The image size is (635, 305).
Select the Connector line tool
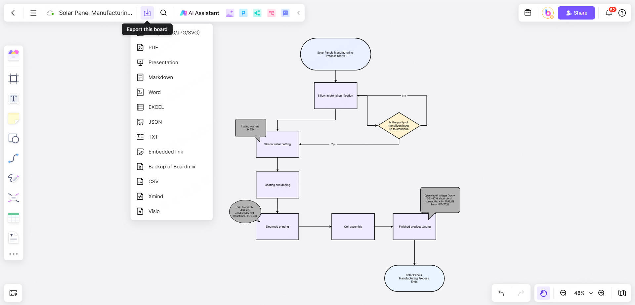[14, 158]
